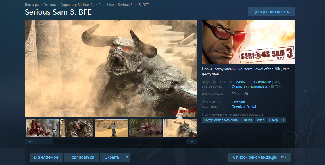The height and width of the screenshot is (165, 325).
Task: Open the publisher link 'Devolver Digital'
Action: click(x=244, y=107)
